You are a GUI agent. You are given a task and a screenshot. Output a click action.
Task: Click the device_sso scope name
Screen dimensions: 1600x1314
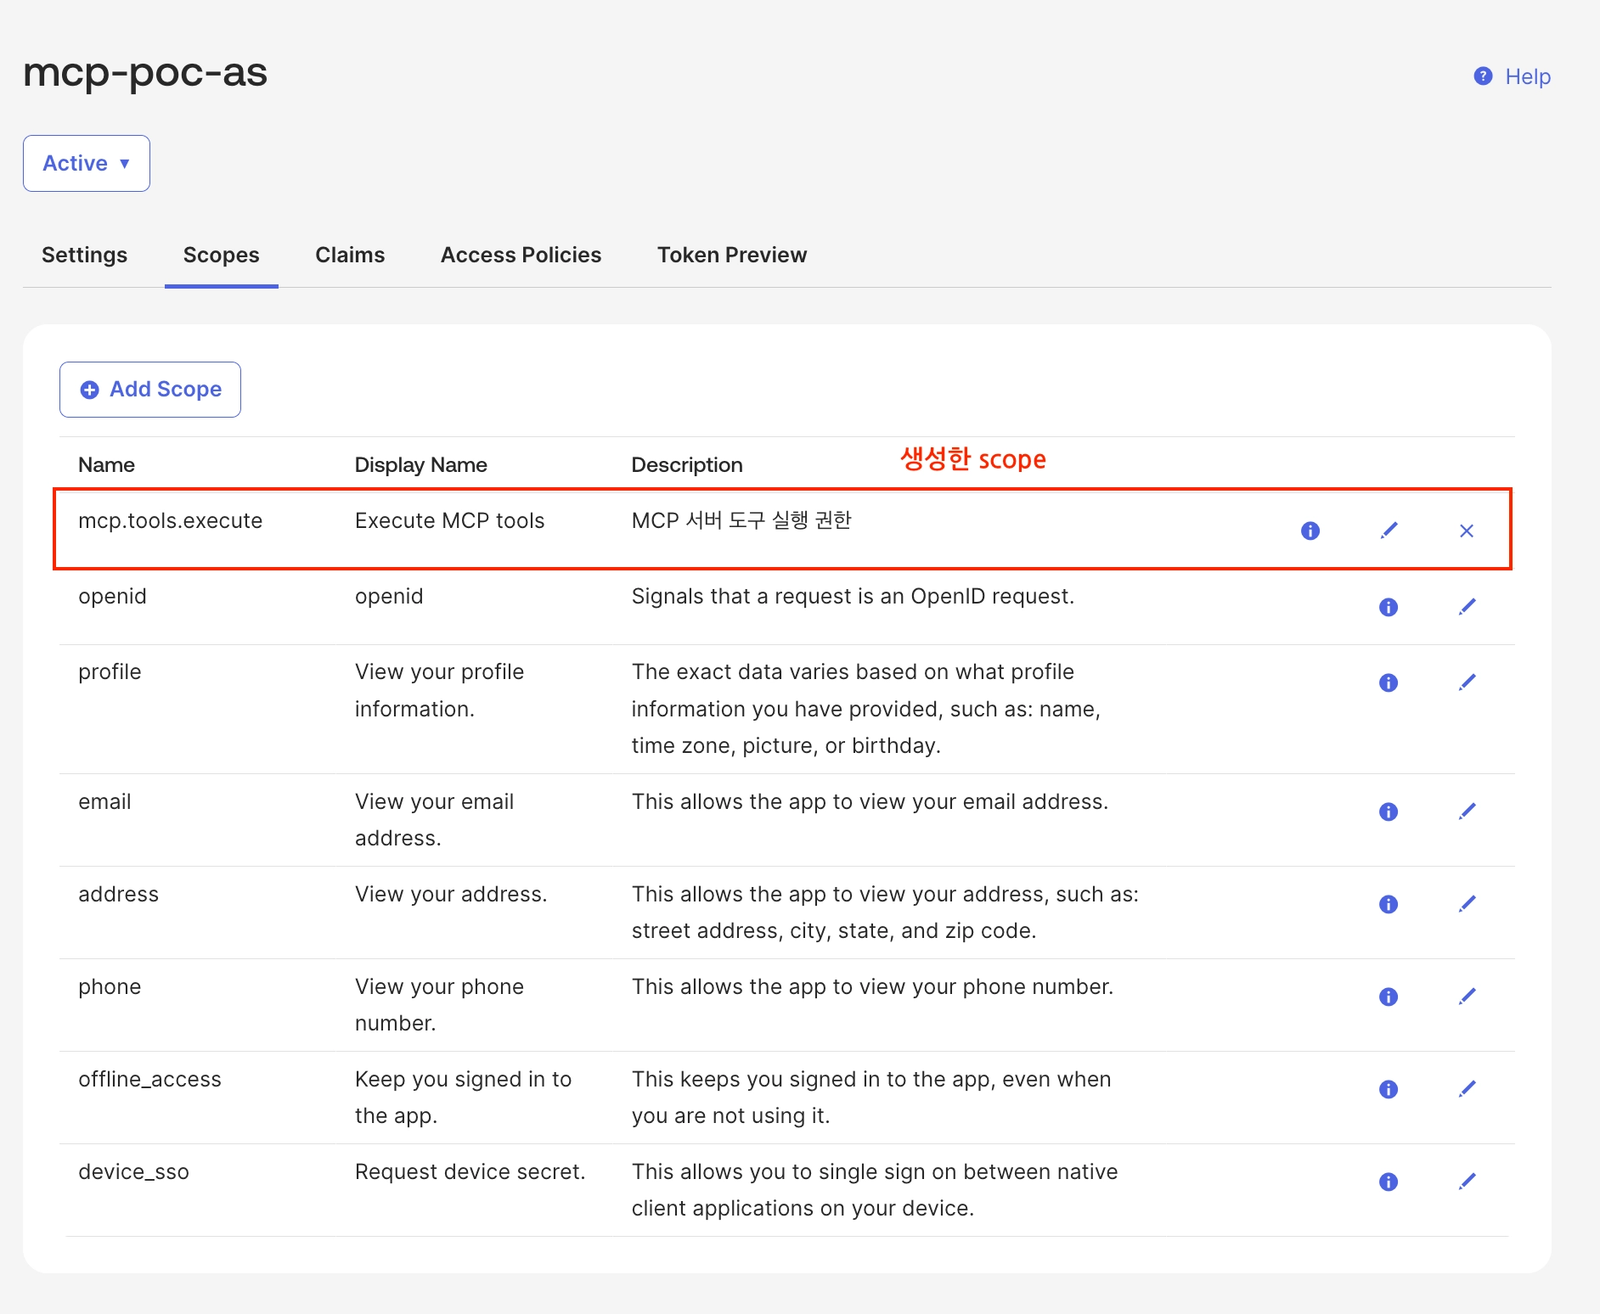[x=133, y=1171]
